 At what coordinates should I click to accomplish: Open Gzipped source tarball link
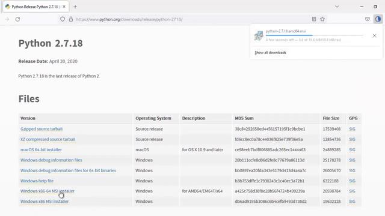coord(42,129)
